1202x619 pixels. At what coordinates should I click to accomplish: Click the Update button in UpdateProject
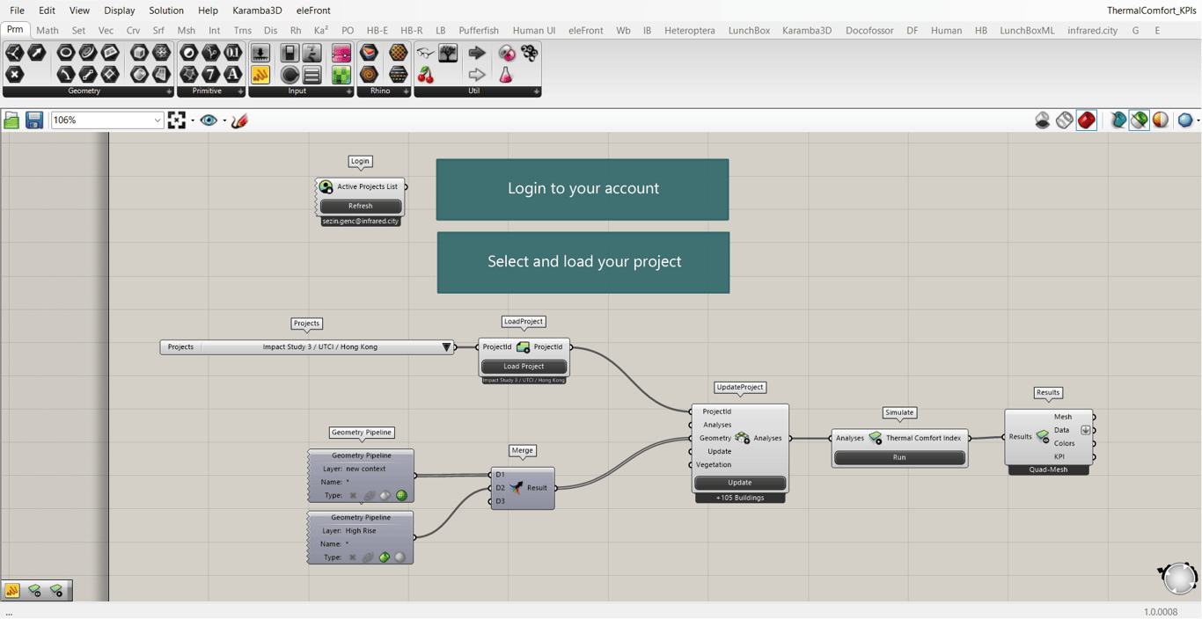pos(740,483)
